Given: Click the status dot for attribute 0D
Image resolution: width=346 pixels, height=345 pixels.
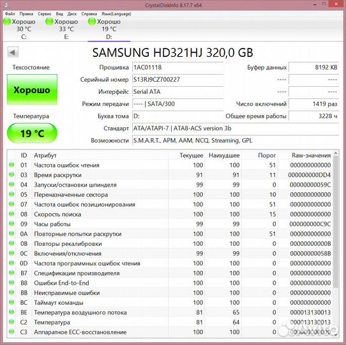Looking at the screenshot, I should pyautogui.click(x=11, y=263).
